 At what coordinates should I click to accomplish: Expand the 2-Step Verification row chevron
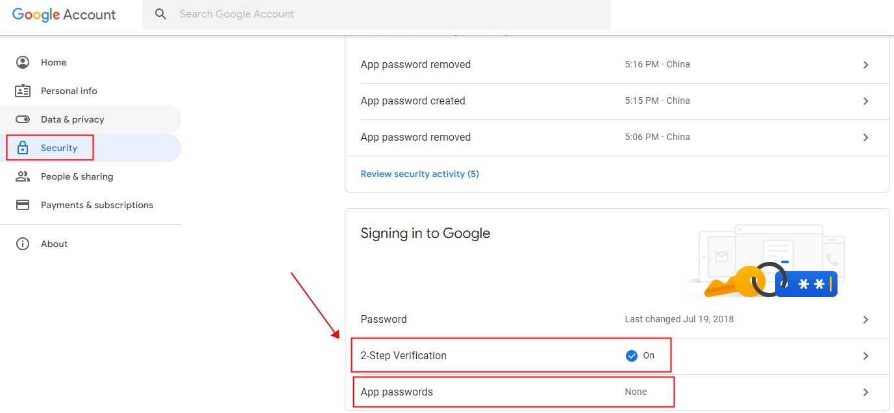[865, 356]
